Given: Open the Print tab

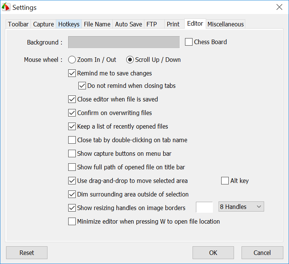Looking at the screenshot, I should [174, 24].
